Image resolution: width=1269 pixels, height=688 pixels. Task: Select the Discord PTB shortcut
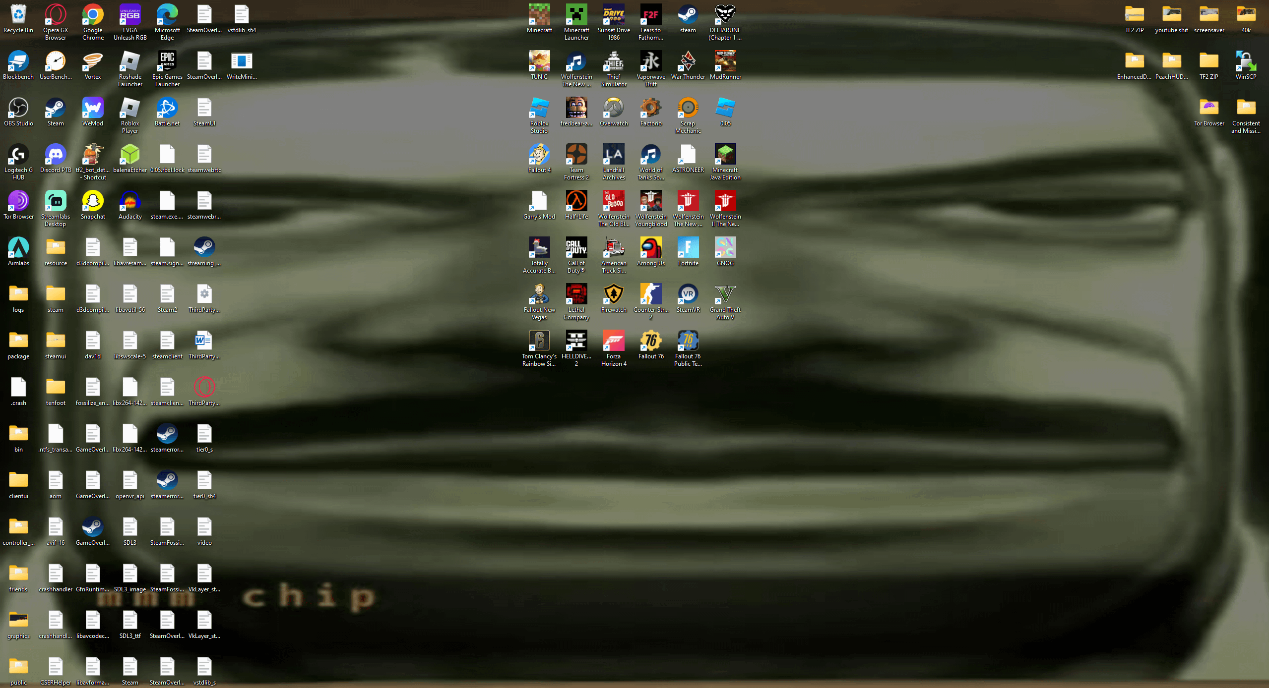(x=56, y=155)
